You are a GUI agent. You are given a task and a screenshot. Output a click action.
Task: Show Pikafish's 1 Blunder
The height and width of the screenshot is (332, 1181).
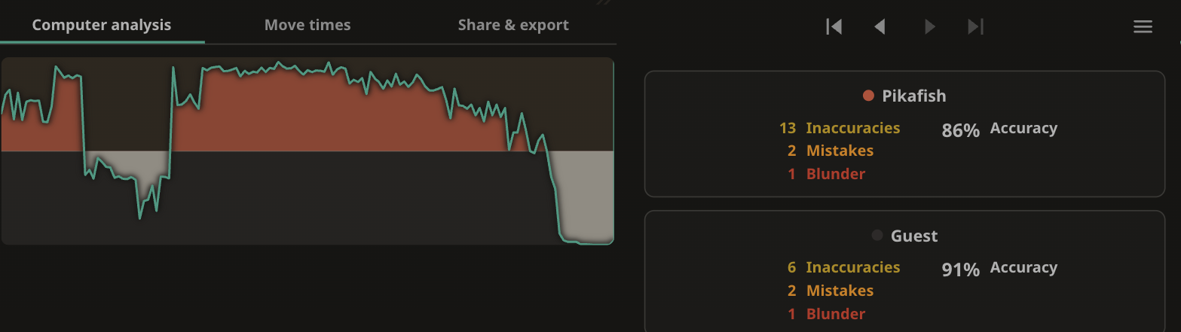click(x=826, y=174)
